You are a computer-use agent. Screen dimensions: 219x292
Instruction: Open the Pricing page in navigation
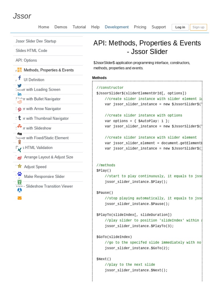tap(140, 27)
